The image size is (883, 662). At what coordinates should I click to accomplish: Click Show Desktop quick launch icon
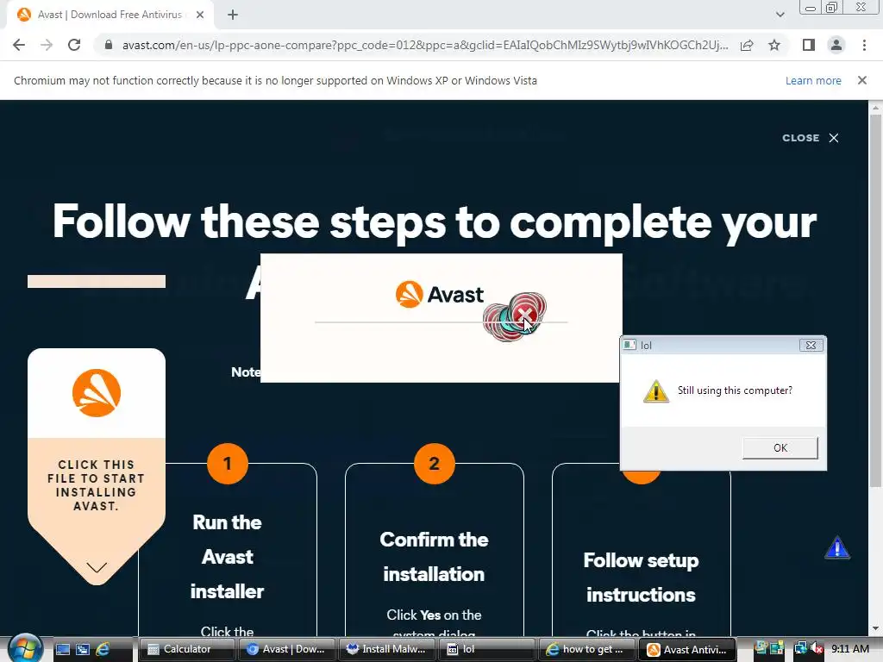(62, 649)
